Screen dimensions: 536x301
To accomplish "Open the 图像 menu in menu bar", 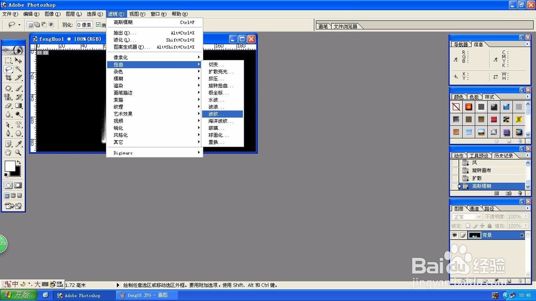I will pyautogui.click(x=53, y=14).
